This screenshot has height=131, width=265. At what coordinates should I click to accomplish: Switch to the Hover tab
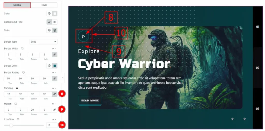(44, 5)
